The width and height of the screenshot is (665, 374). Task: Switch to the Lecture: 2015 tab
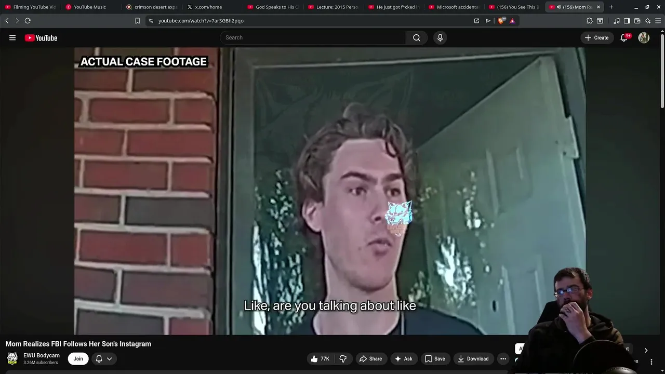[x=334, y=7]
